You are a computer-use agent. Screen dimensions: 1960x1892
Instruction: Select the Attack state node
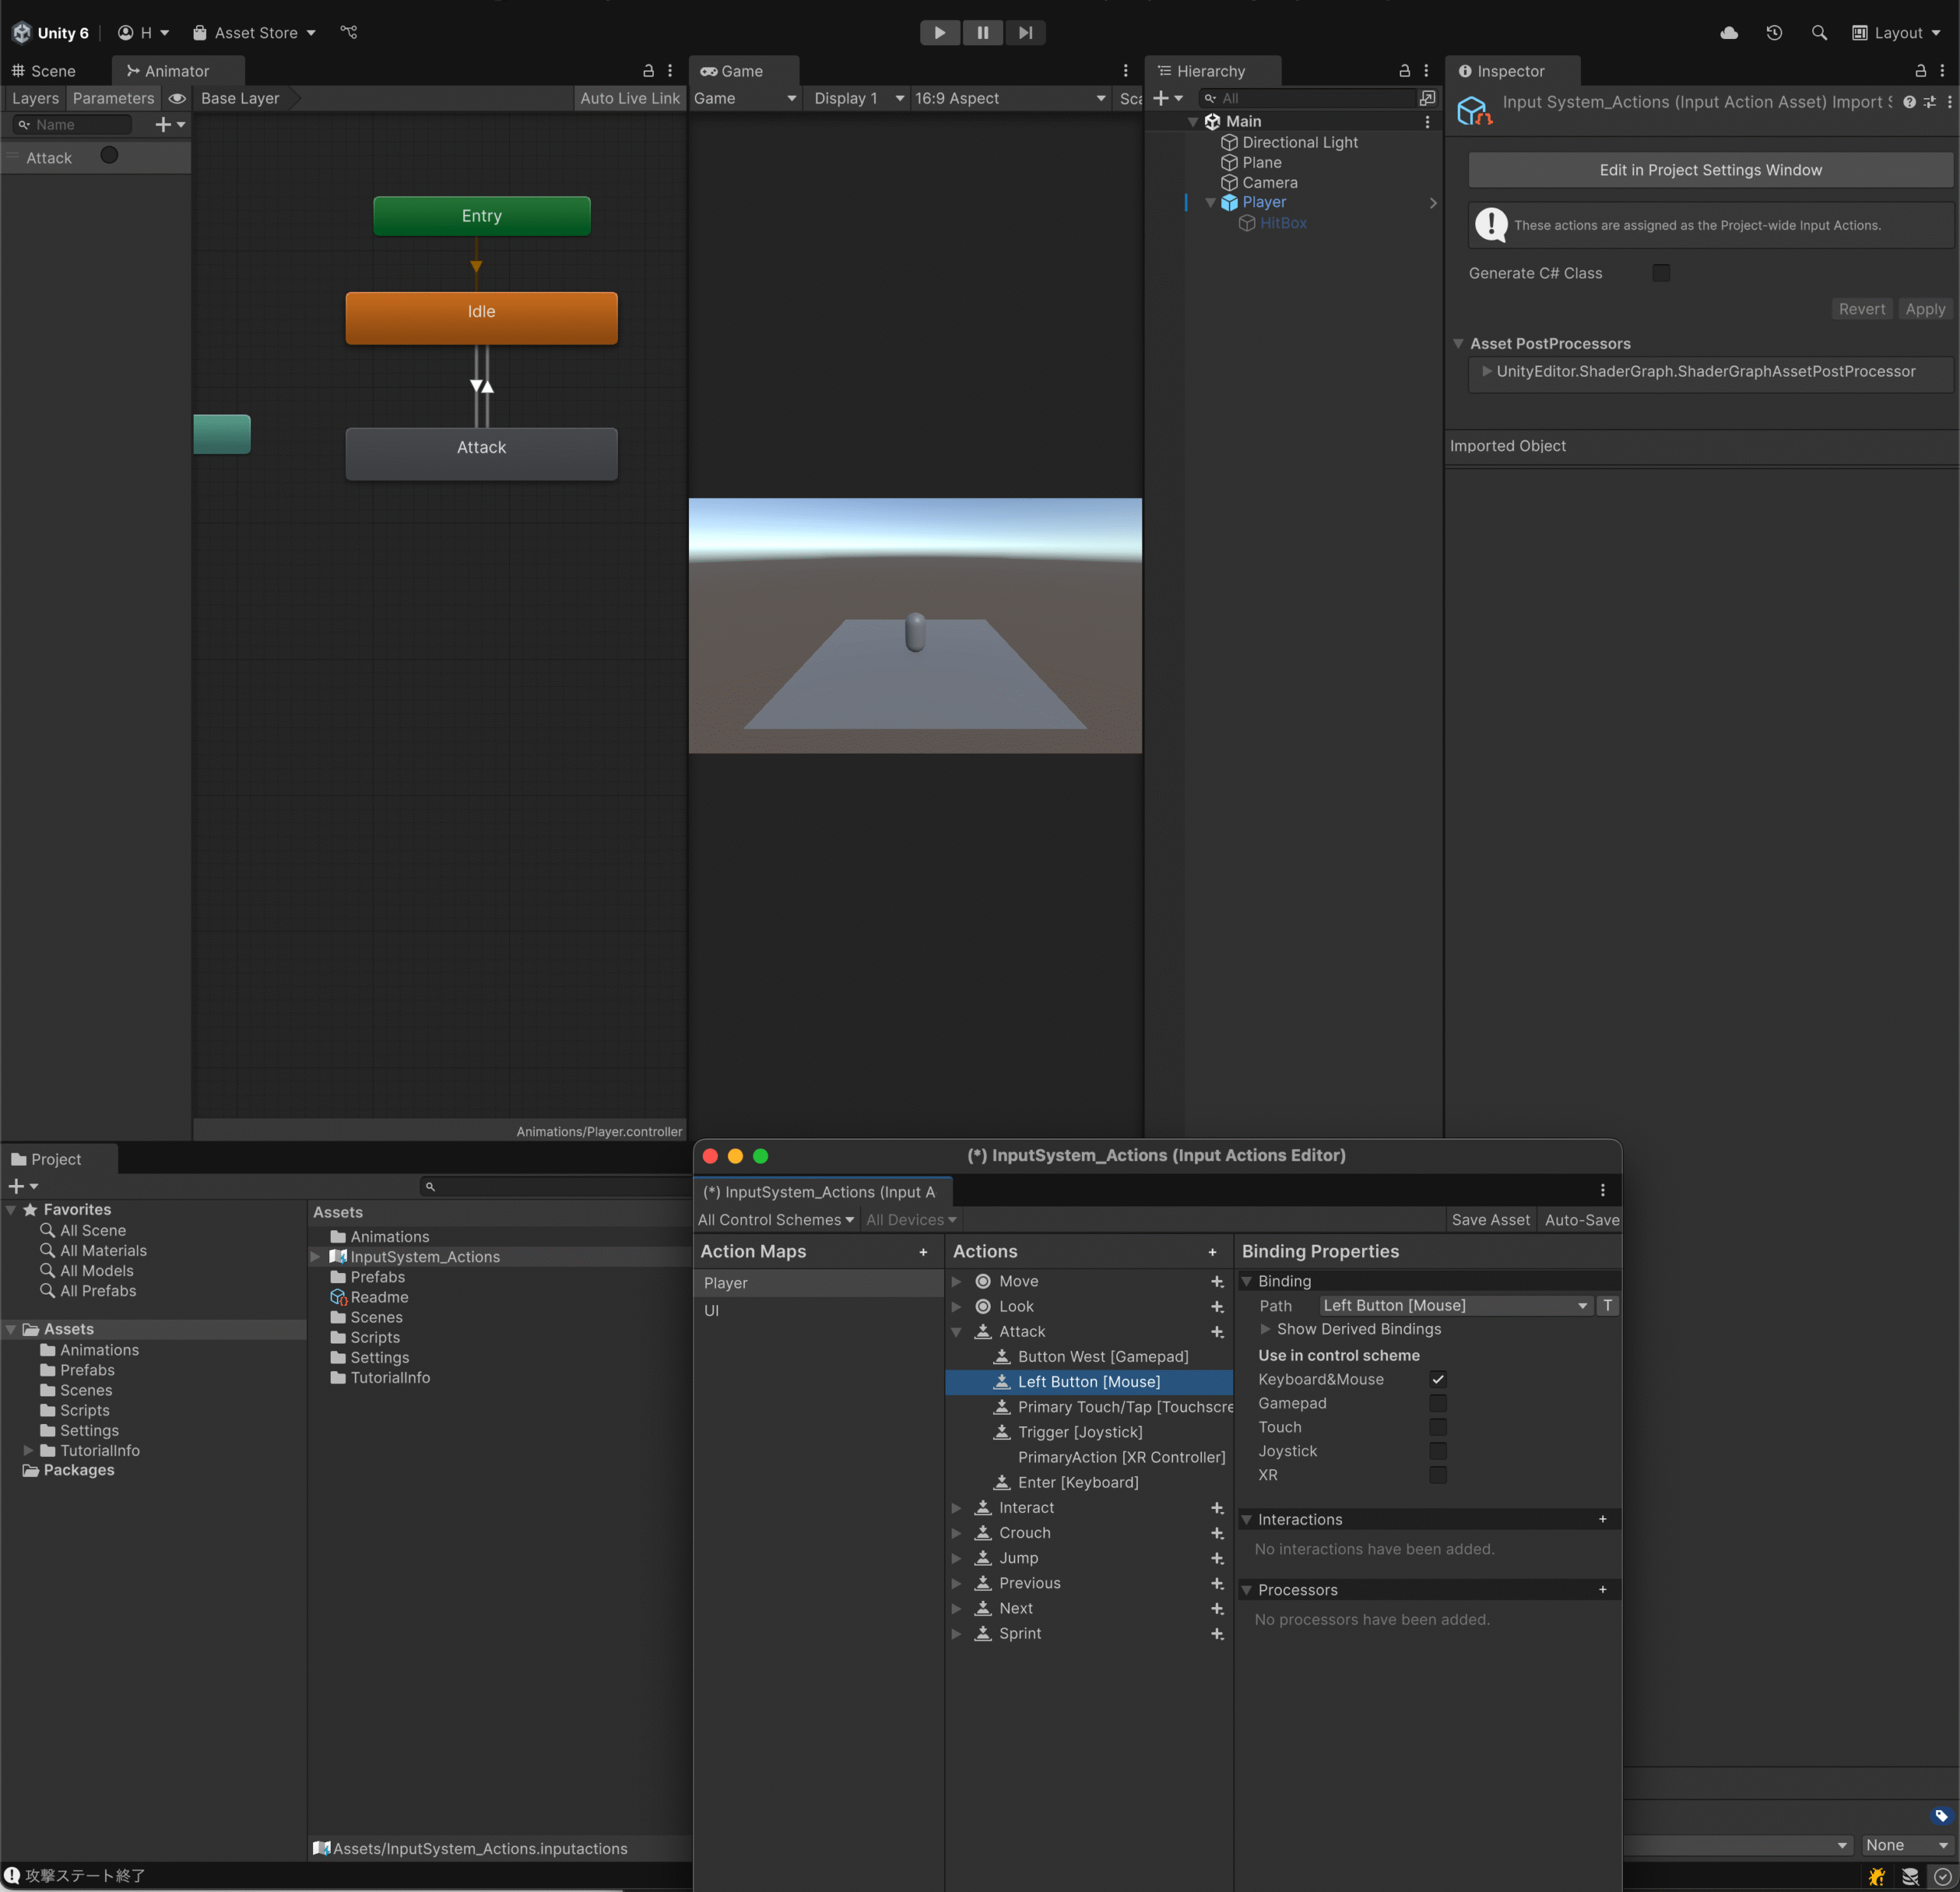[481, 453]
